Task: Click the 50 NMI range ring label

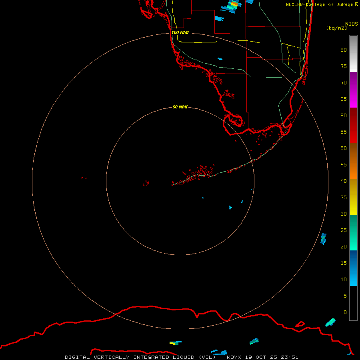Action: point(180,107)
